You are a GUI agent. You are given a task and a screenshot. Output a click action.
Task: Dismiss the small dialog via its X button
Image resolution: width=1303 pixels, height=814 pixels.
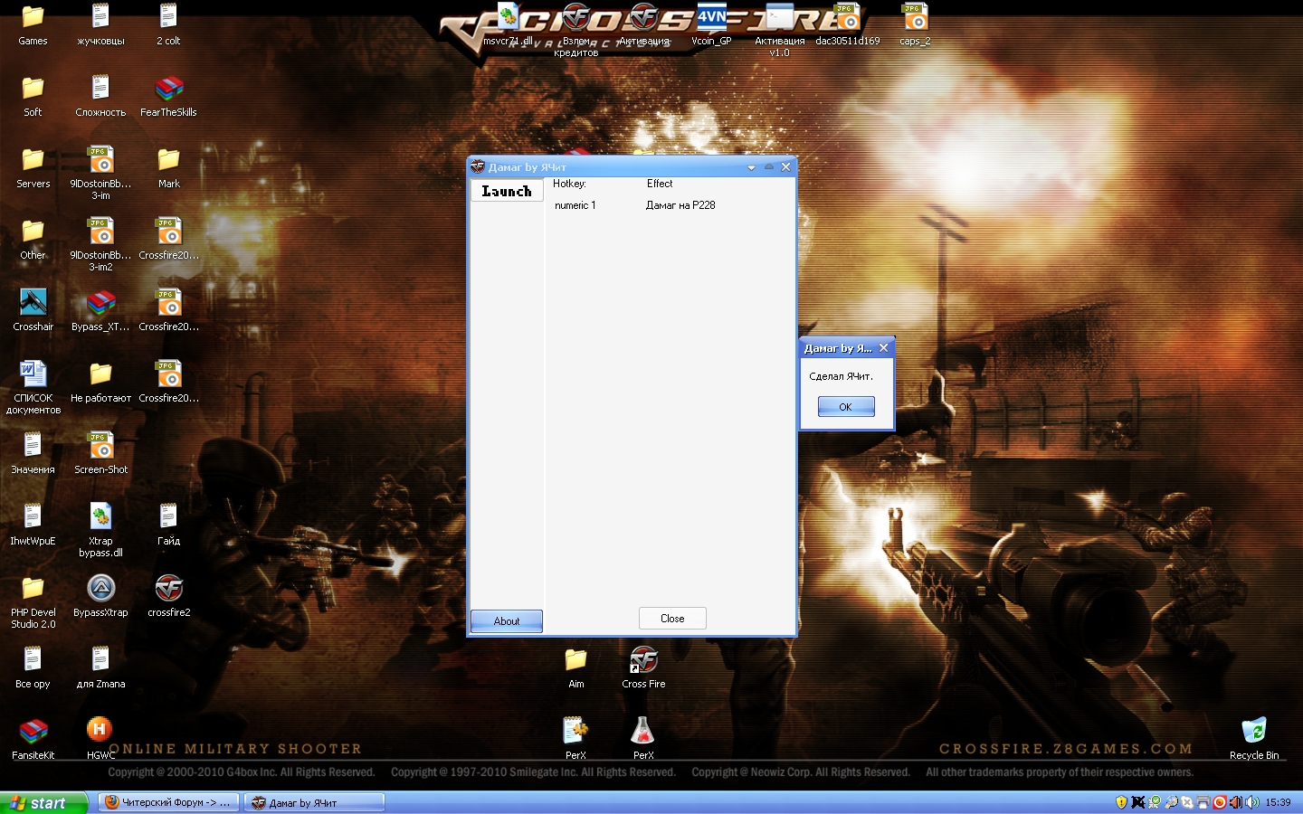click(884, 347)
